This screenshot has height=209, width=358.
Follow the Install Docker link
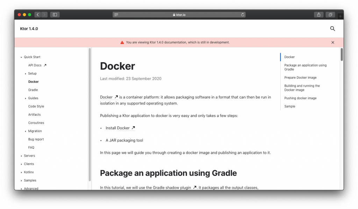click(126, 128)
